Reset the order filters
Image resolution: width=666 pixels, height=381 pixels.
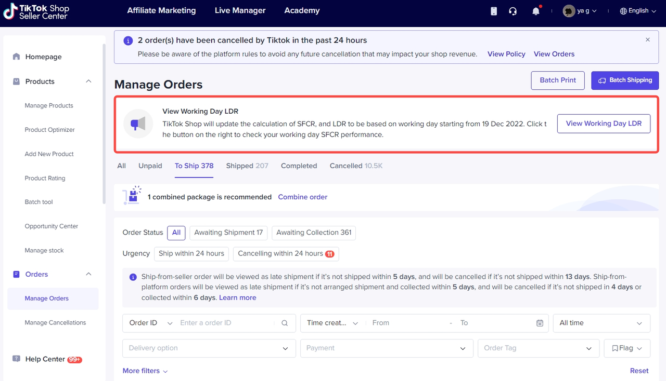(x=639, y=371)
